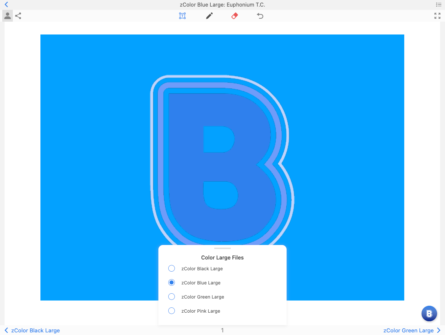Select zColor Blue Large radio button
This screenshot has height=335, width=445.
(x=172, y=283)
